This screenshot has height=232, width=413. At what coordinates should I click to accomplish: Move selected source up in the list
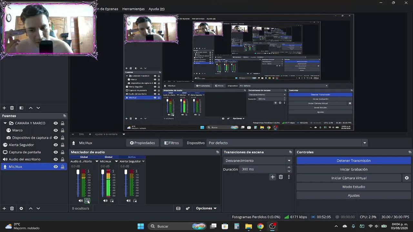31,208
